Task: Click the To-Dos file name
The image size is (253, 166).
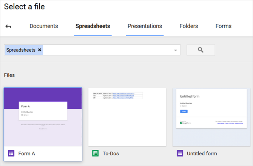Action: tap(111, 154)
